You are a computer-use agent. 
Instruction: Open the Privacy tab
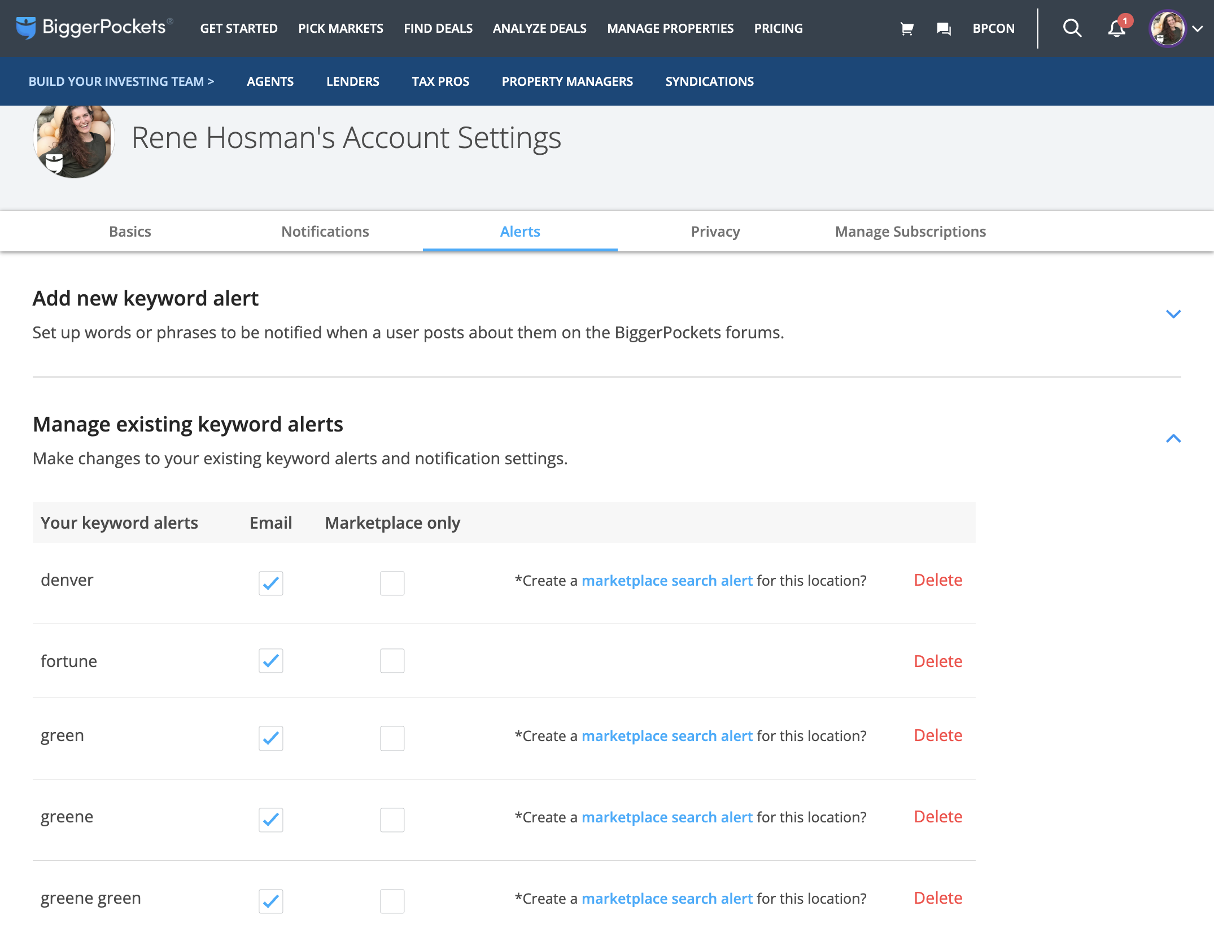point(715,232)
